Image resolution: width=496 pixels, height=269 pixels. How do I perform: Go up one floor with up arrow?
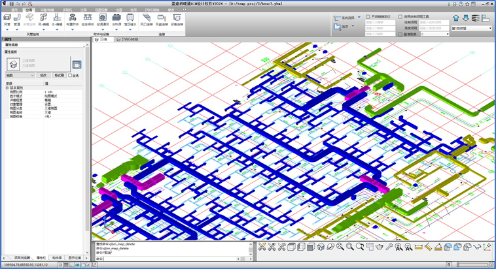(x=456, y=18)
